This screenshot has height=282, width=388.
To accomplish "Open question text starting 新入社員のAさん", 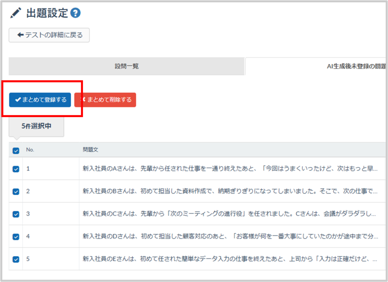I will point(230,169).
